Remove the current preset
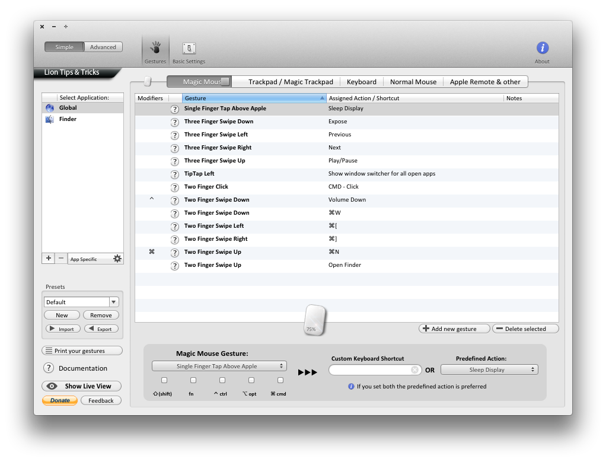 (x=101, y=315)
